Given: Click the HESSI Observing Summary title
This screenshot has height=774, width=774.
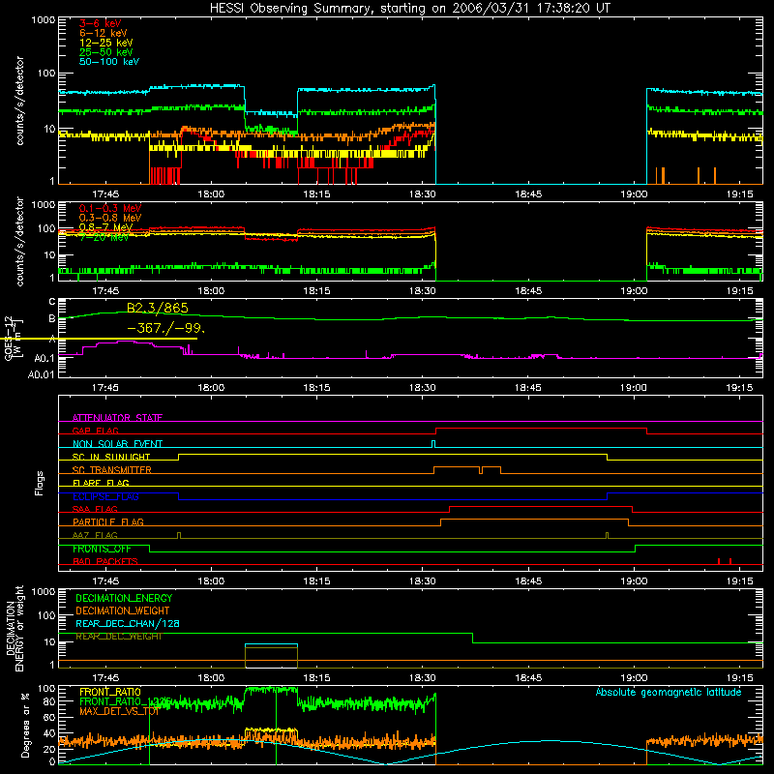Looking at the screenshot, I should pyautogui.click(x=410, y=8).
